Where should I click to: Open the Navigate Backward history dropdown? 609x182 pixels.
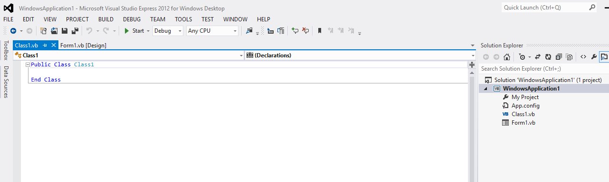21,31
